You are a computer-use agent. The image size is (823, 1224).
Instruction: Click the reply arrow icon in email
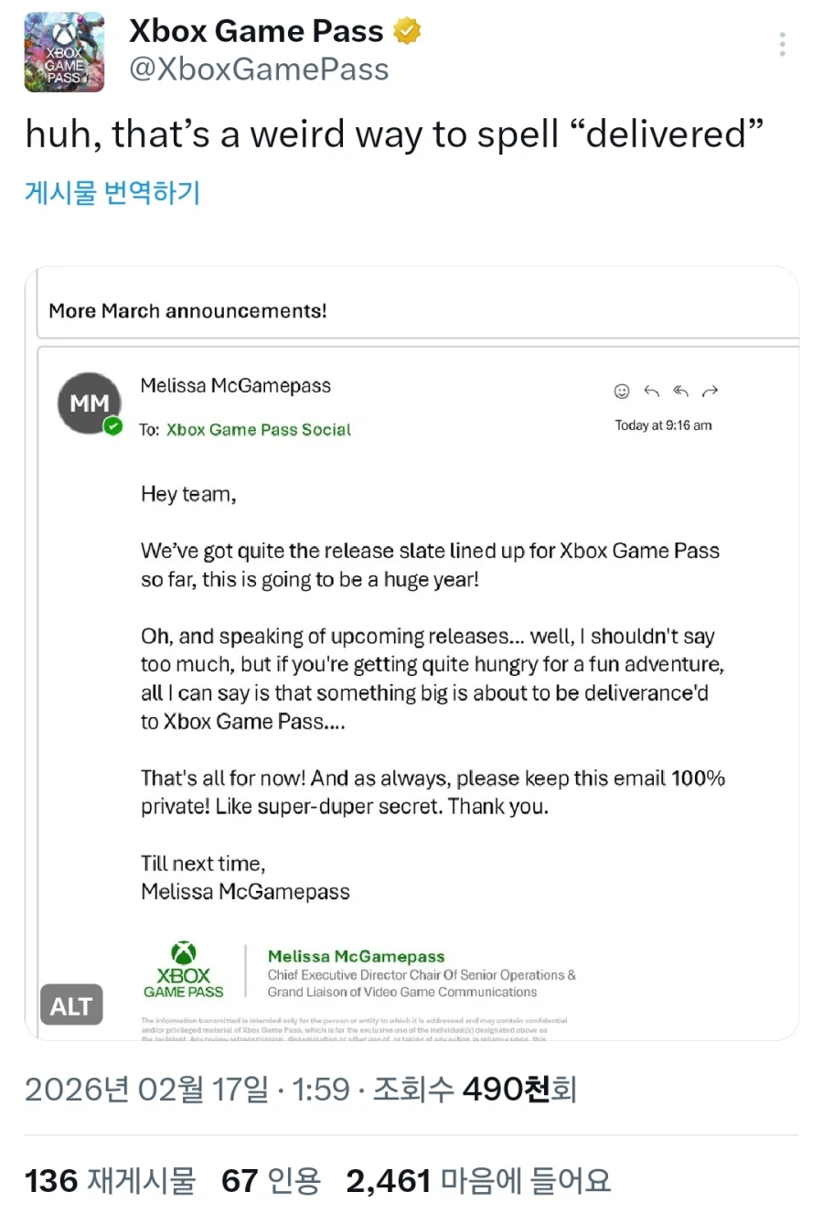point(651,392)
